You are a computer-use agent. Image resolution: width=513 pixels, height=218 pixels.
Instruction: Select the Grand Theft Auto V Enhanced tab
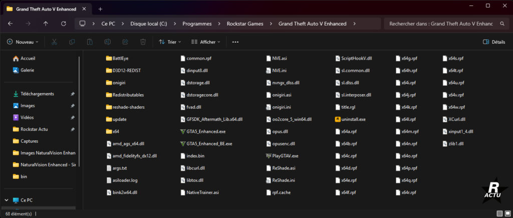[x=46, y=9]
